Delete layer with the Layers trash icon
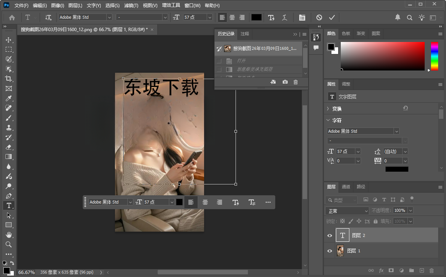This screenshot has width=446, height=277. (x=431, y=271)
